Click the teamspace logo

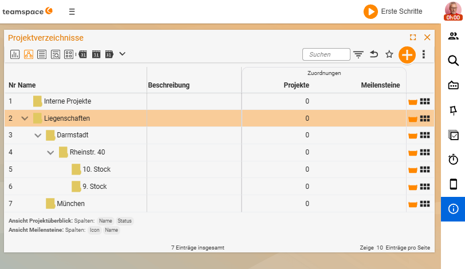(x=27, y=11)
